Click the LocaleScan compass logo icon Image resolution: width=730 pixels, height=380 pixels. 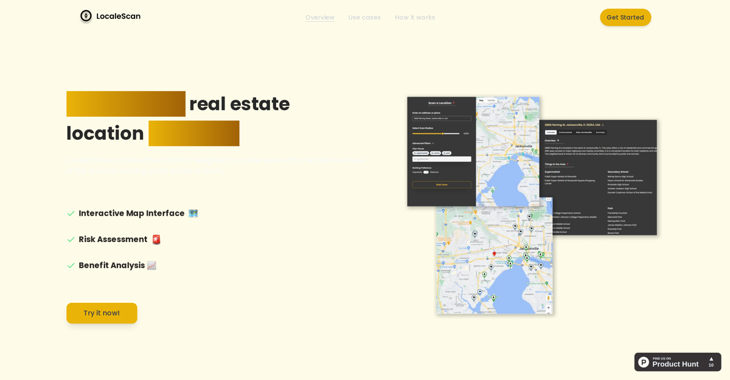point(86,16)
